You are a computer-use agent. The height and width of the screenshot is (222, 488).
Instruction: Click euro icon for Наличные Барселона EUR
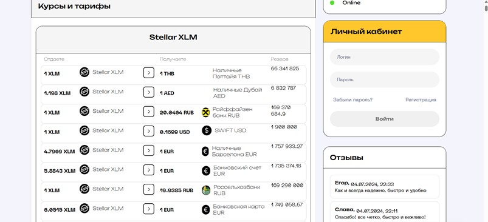point(205,151)
